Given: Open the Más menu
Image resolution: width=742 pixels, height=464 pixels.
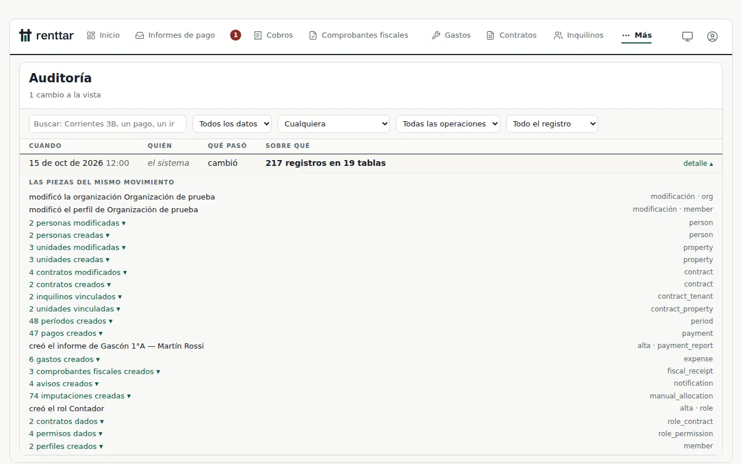Looking at the screenshot, I should [x=636, y=35].
